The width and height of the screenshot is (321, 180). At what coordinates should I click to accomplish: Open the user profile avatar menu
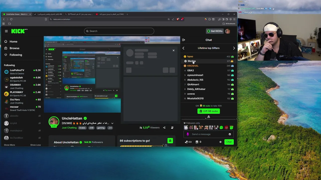(x=227, y=31)
